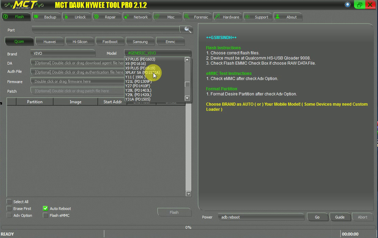
Task: Click the Flash tab power icon
Action: pos(5,17)
